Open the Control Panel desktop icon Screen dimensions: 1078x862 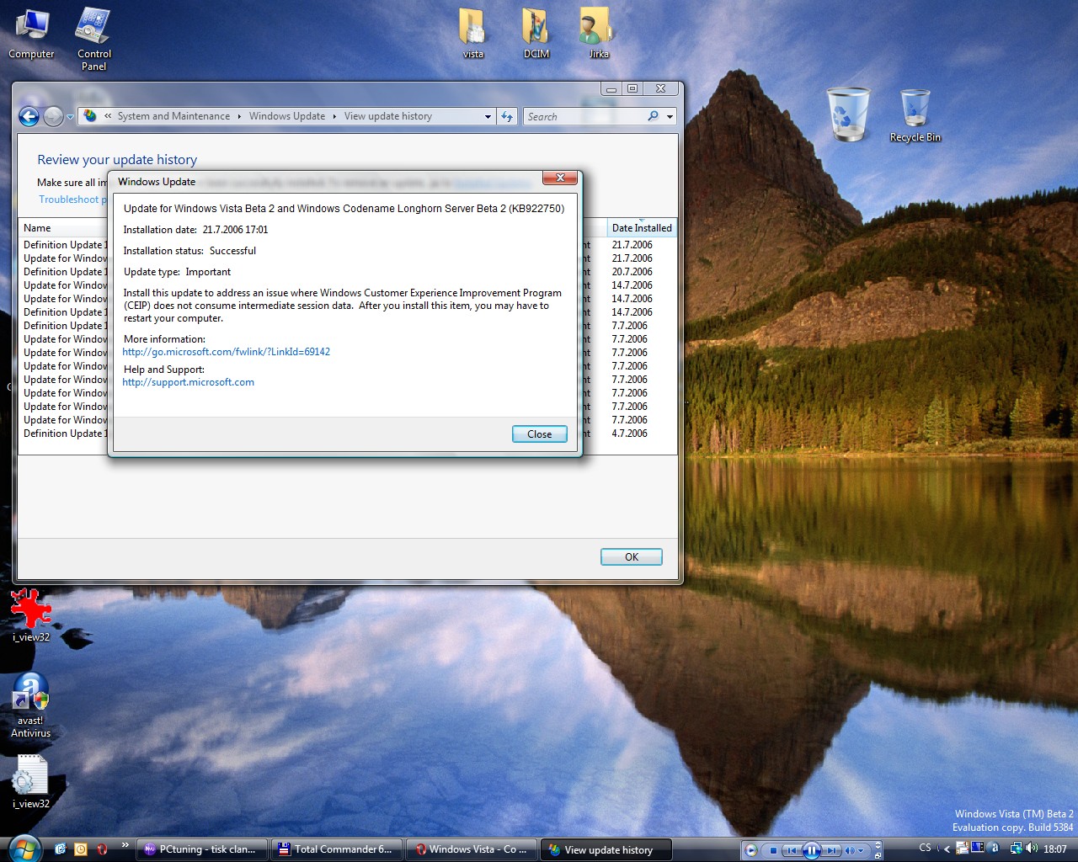(x=93, y=38)
